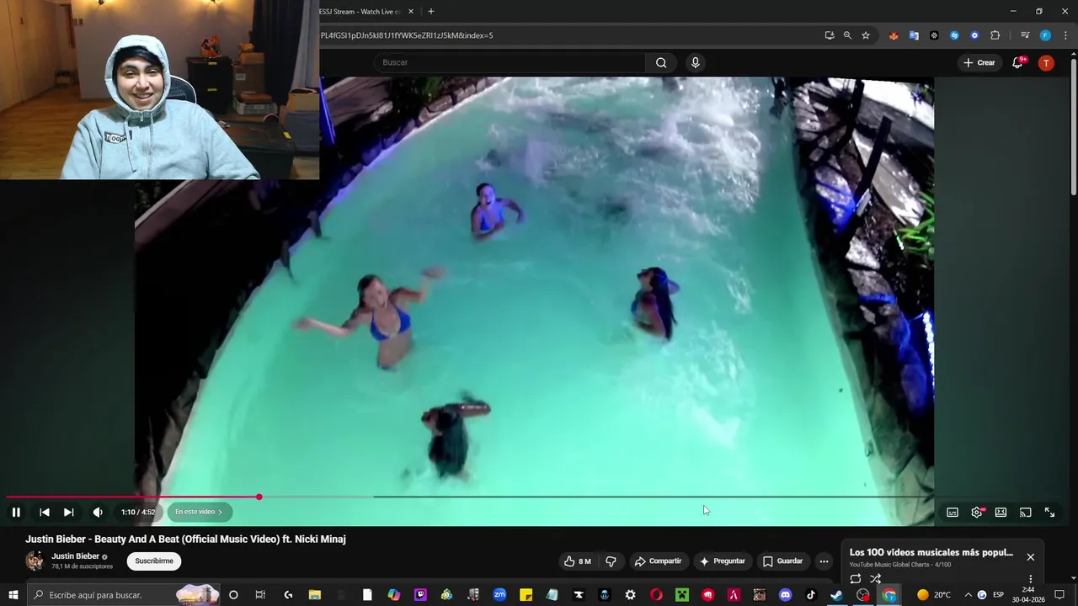Submit search with the magnifier button
The width and height of the screenshot is (1078, 606).
[x=661, y=62]
